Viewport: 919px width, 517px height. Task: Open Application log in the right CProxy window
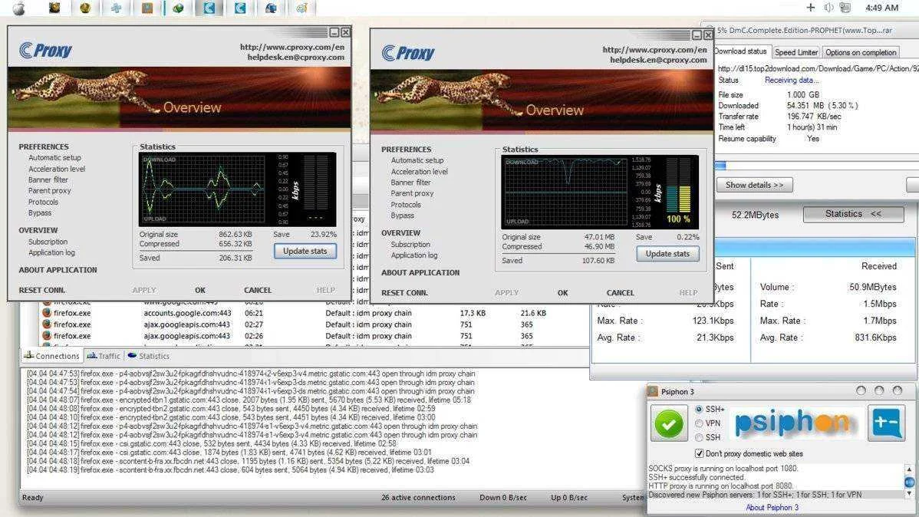414,255
